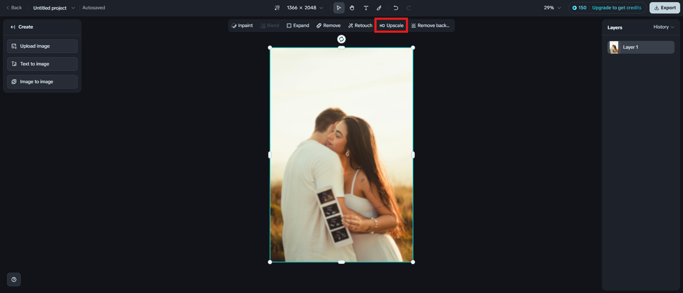The height and width of the screenshot is (293, 683).
Task: Open the Inpaint tool
Action: [x=242, y=26]
